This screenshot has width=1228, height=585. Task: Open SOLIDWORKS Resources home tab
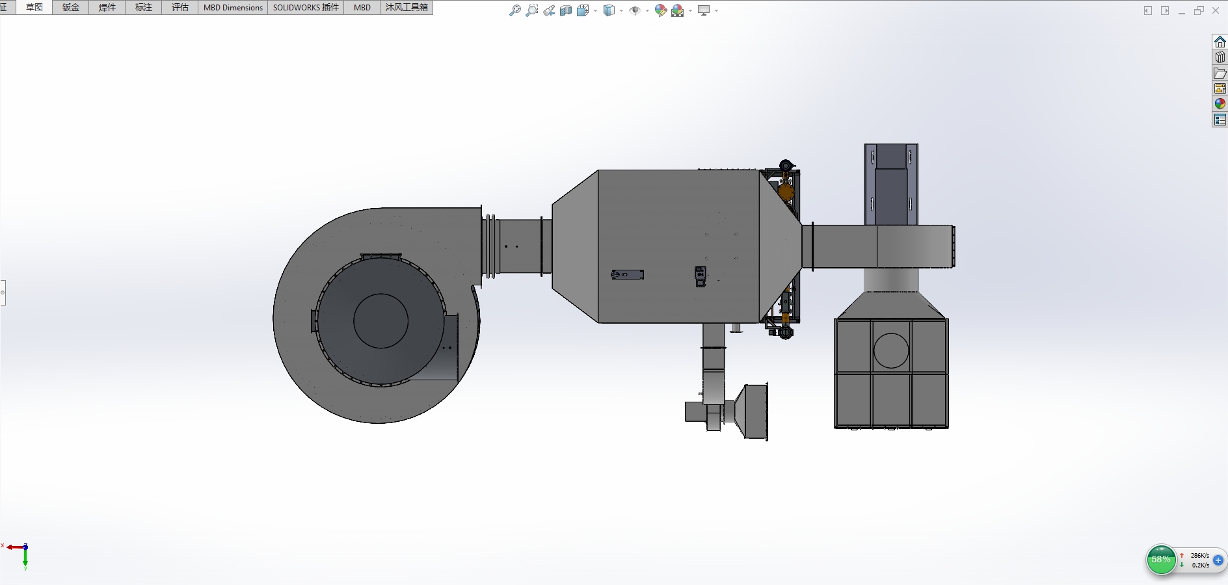1220,42
